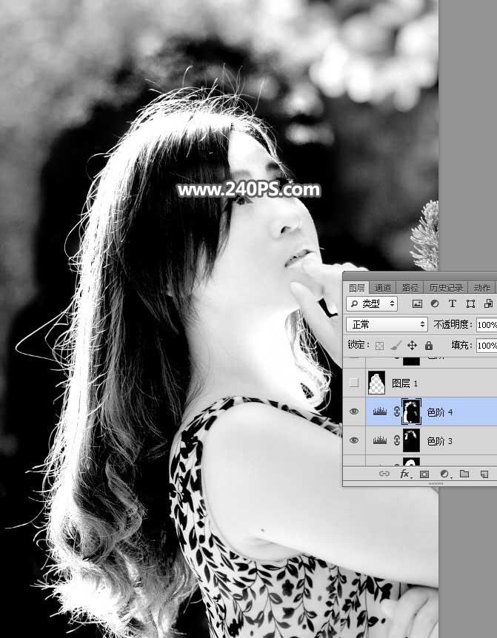497x638 pixels.
Task: Open the 正常 blend mode dropdown
Action: point(387,324)
